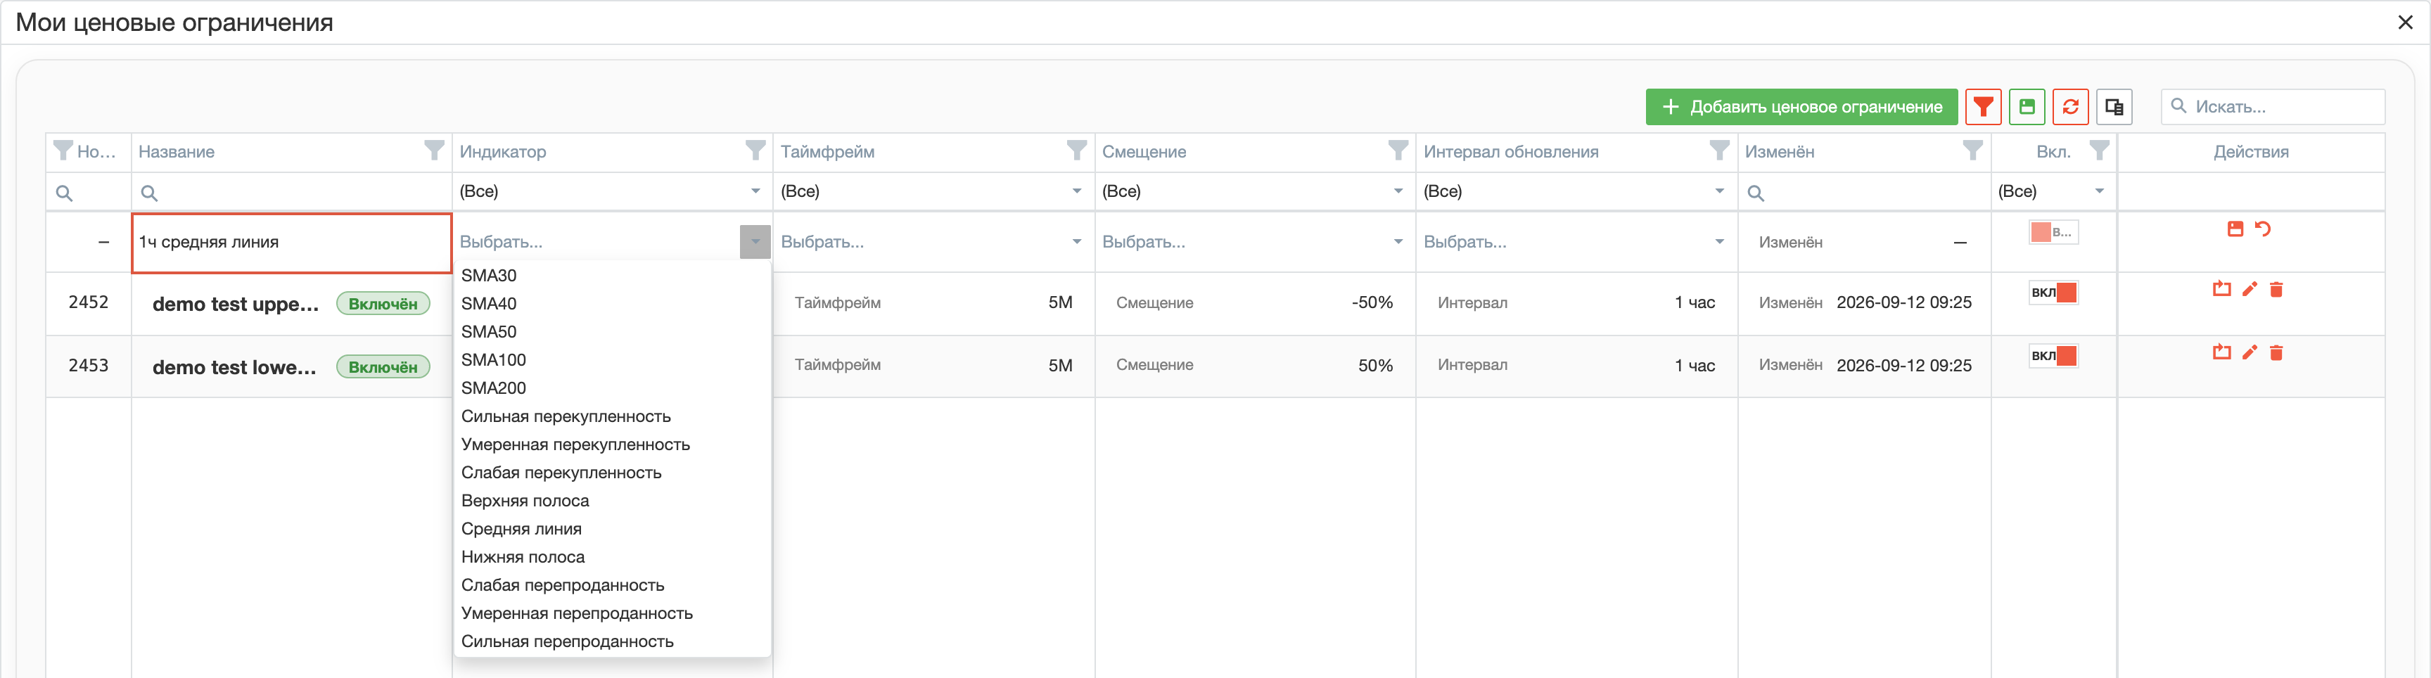Open the filter for the Изменён column header
Screen dimensions: 2431x678
coord(1972,151)
